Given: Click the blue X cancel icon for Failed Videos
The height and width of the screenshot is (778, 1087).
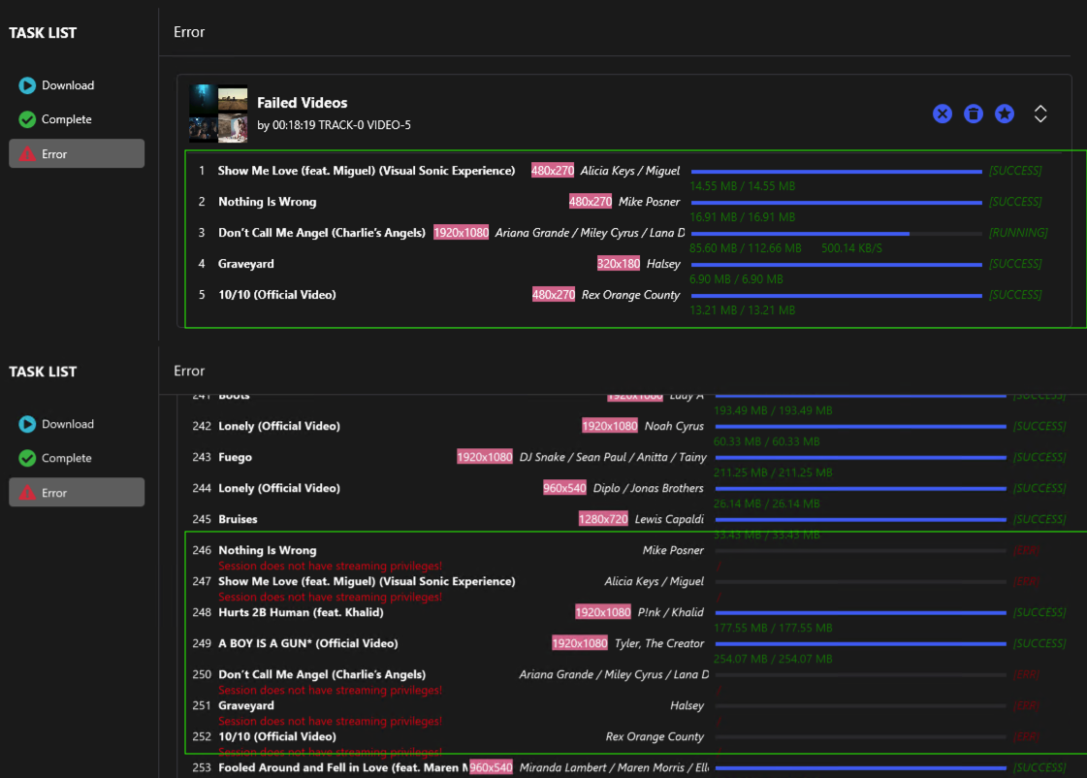Looking at the screenshot, I should tap(942, 113).
